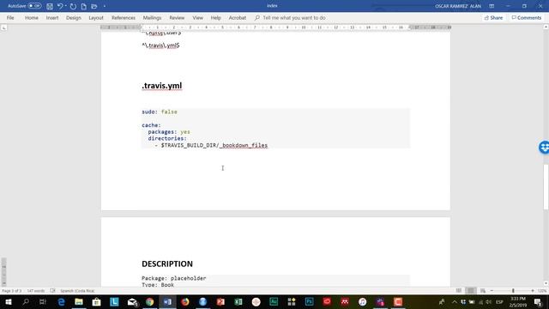
Task: Click the Page 3 of 3 status indicator
Action: [x=11, y=291]
